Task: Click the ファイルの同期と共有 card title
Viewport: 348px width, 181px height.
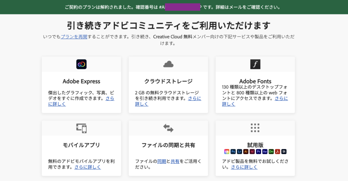Action: (168, 145)
